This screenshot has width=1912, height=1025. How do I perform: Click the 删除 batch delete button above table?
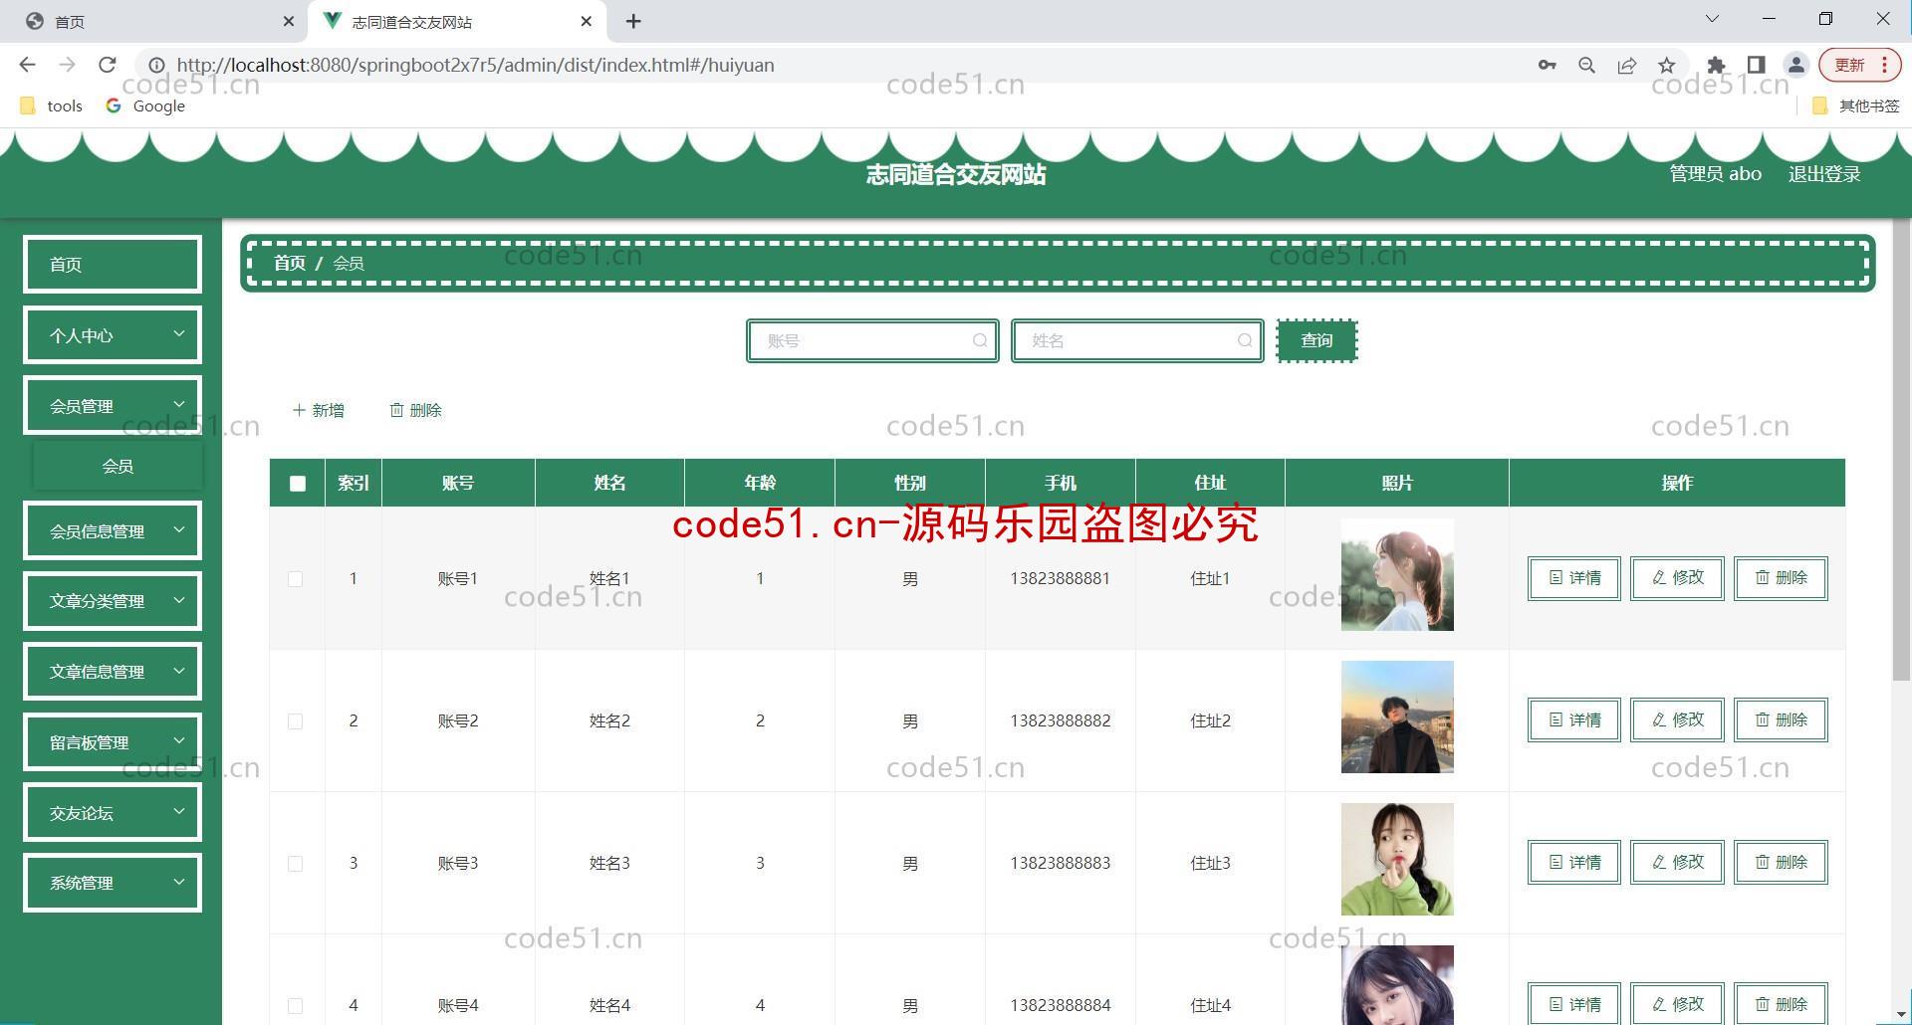point(415,410)
